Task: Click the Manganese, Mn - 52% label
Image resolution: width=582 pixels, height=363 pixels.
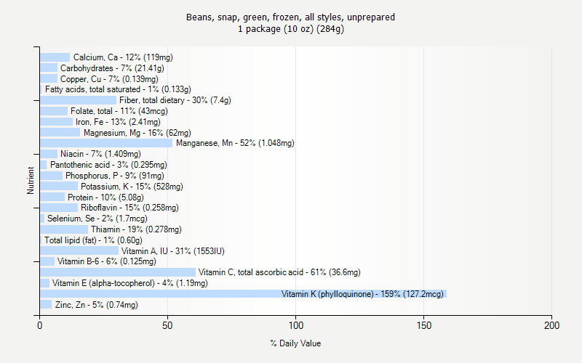Action: click(235, 143)
